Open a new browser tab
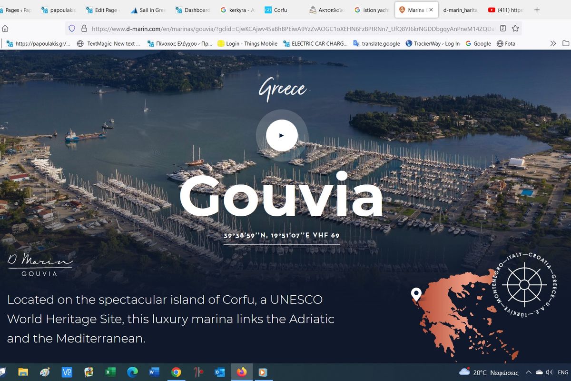The height and width of the screenshot is (381, 571). click(537, 10)
